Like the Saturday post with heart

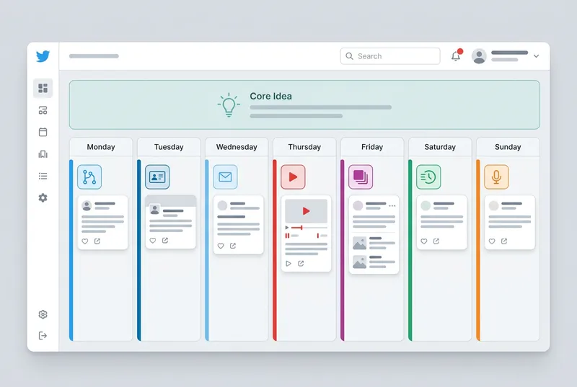pos(424,241)
